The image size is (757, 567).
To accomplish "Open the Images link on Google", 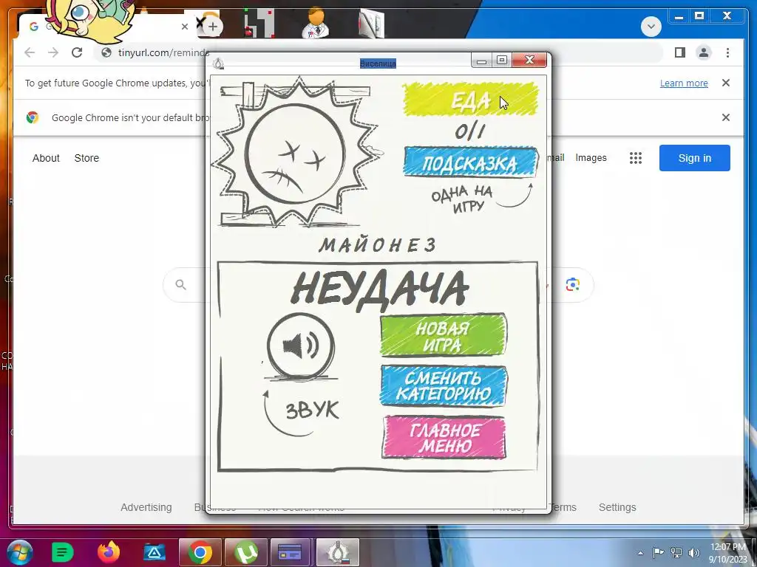I will coord(591,158).
